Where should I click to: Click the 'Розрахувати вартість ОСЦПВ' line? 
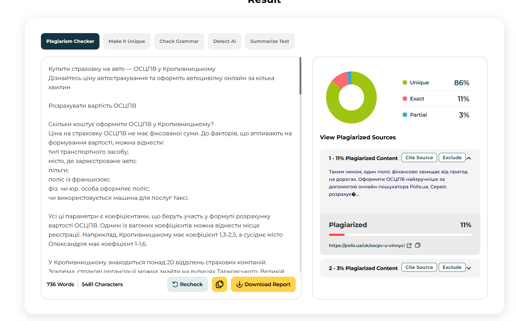92,106
